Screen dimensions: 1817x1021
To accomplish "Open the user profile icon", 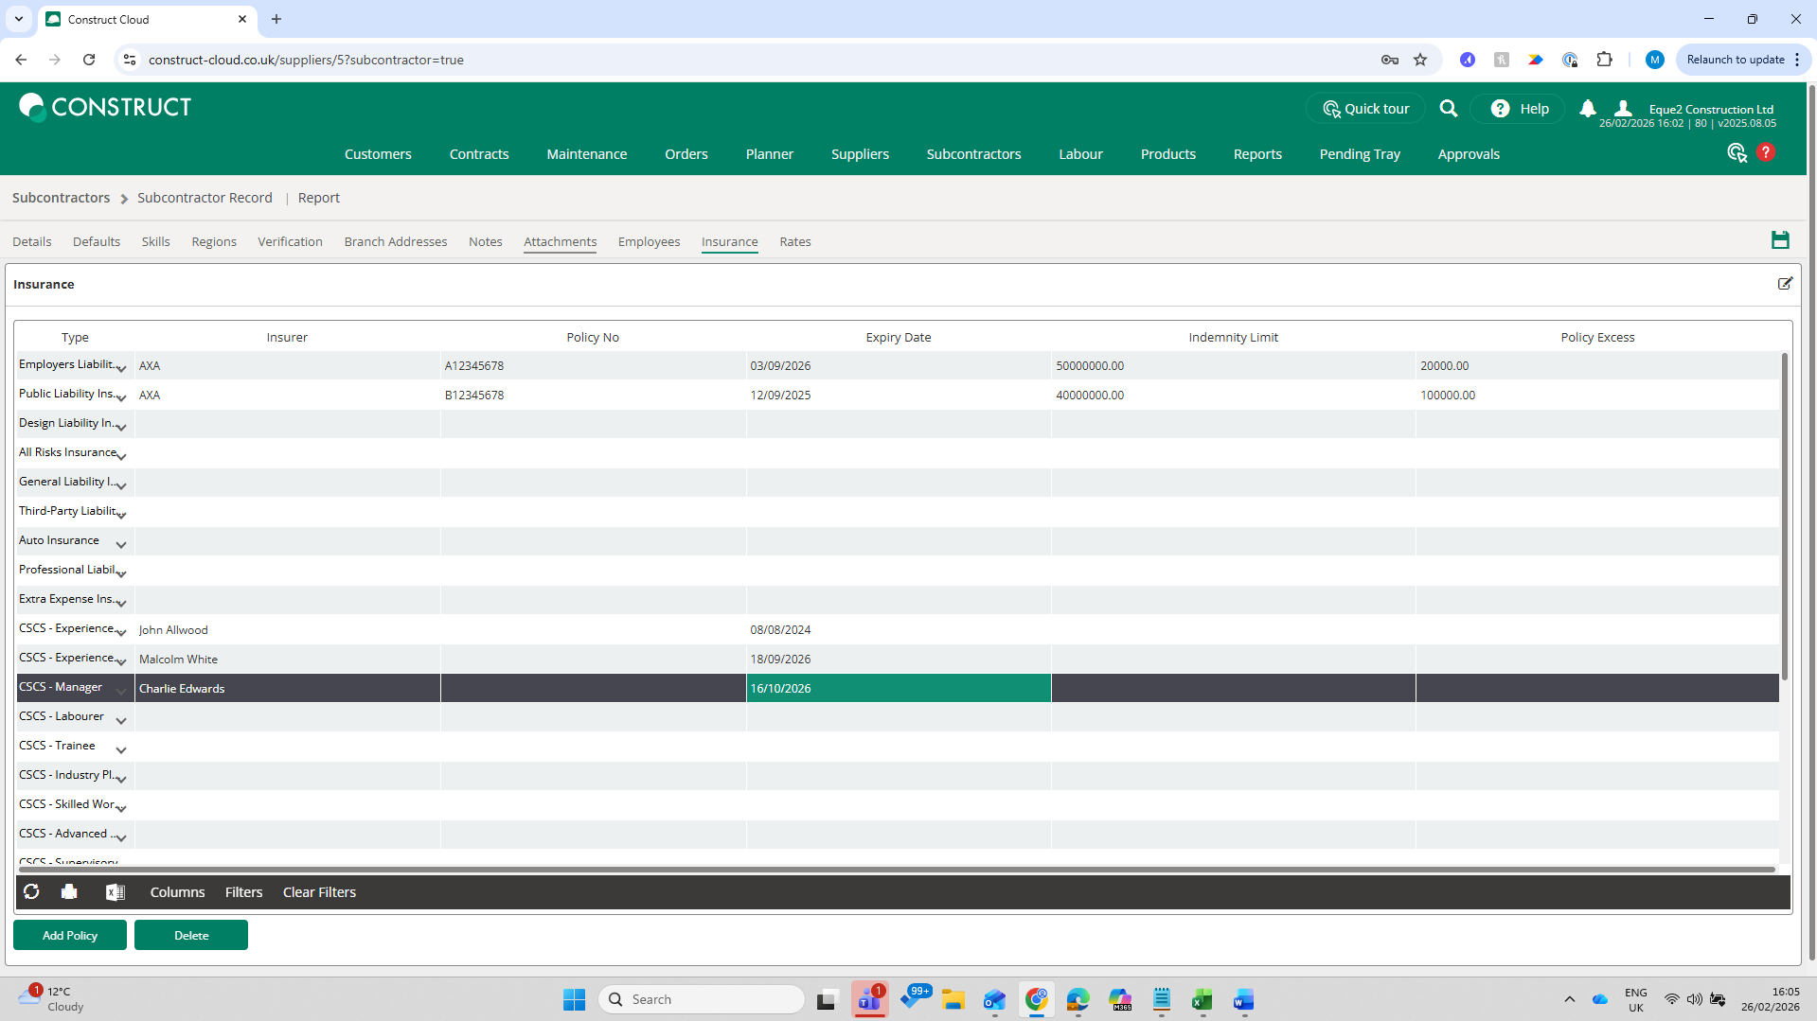I will (1623, 109).
